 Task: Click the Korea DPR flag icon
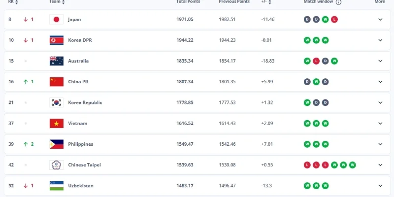click(x=56, y=40)
